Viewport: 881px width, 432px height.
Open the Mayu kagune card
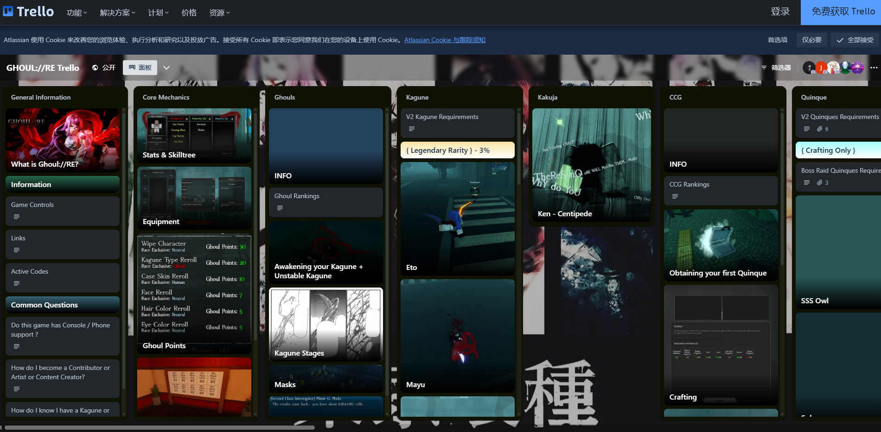458,336
